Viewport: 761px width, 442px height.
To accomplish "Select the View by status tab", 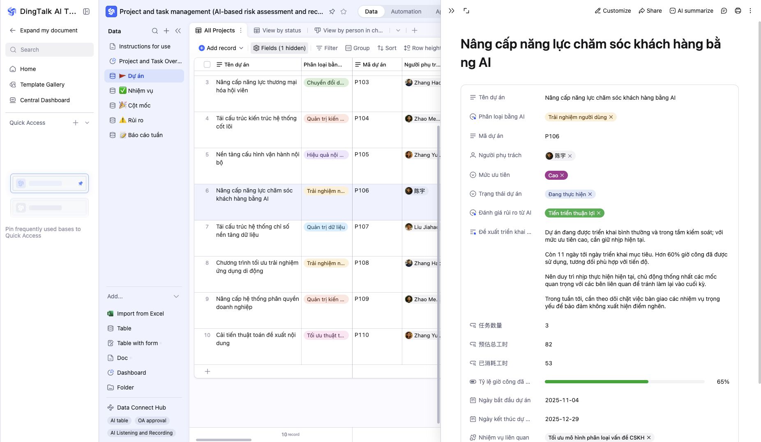I will 277,30.
